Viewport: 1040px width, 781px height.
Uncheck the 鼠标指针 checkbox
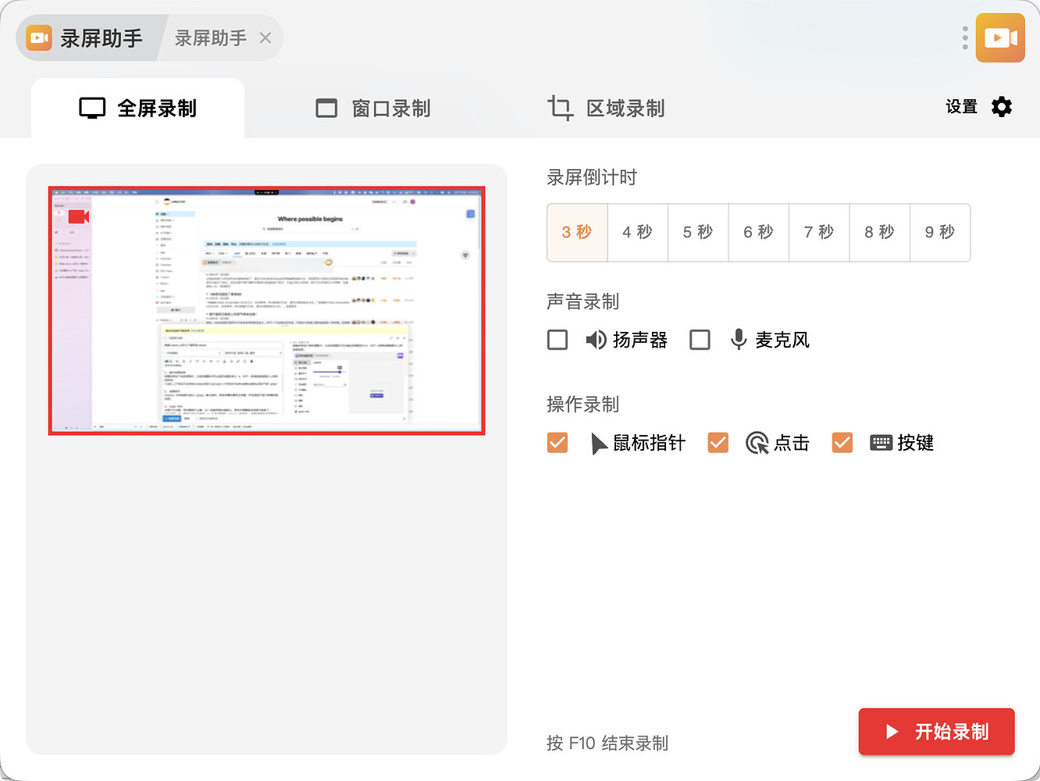(557, 443)
